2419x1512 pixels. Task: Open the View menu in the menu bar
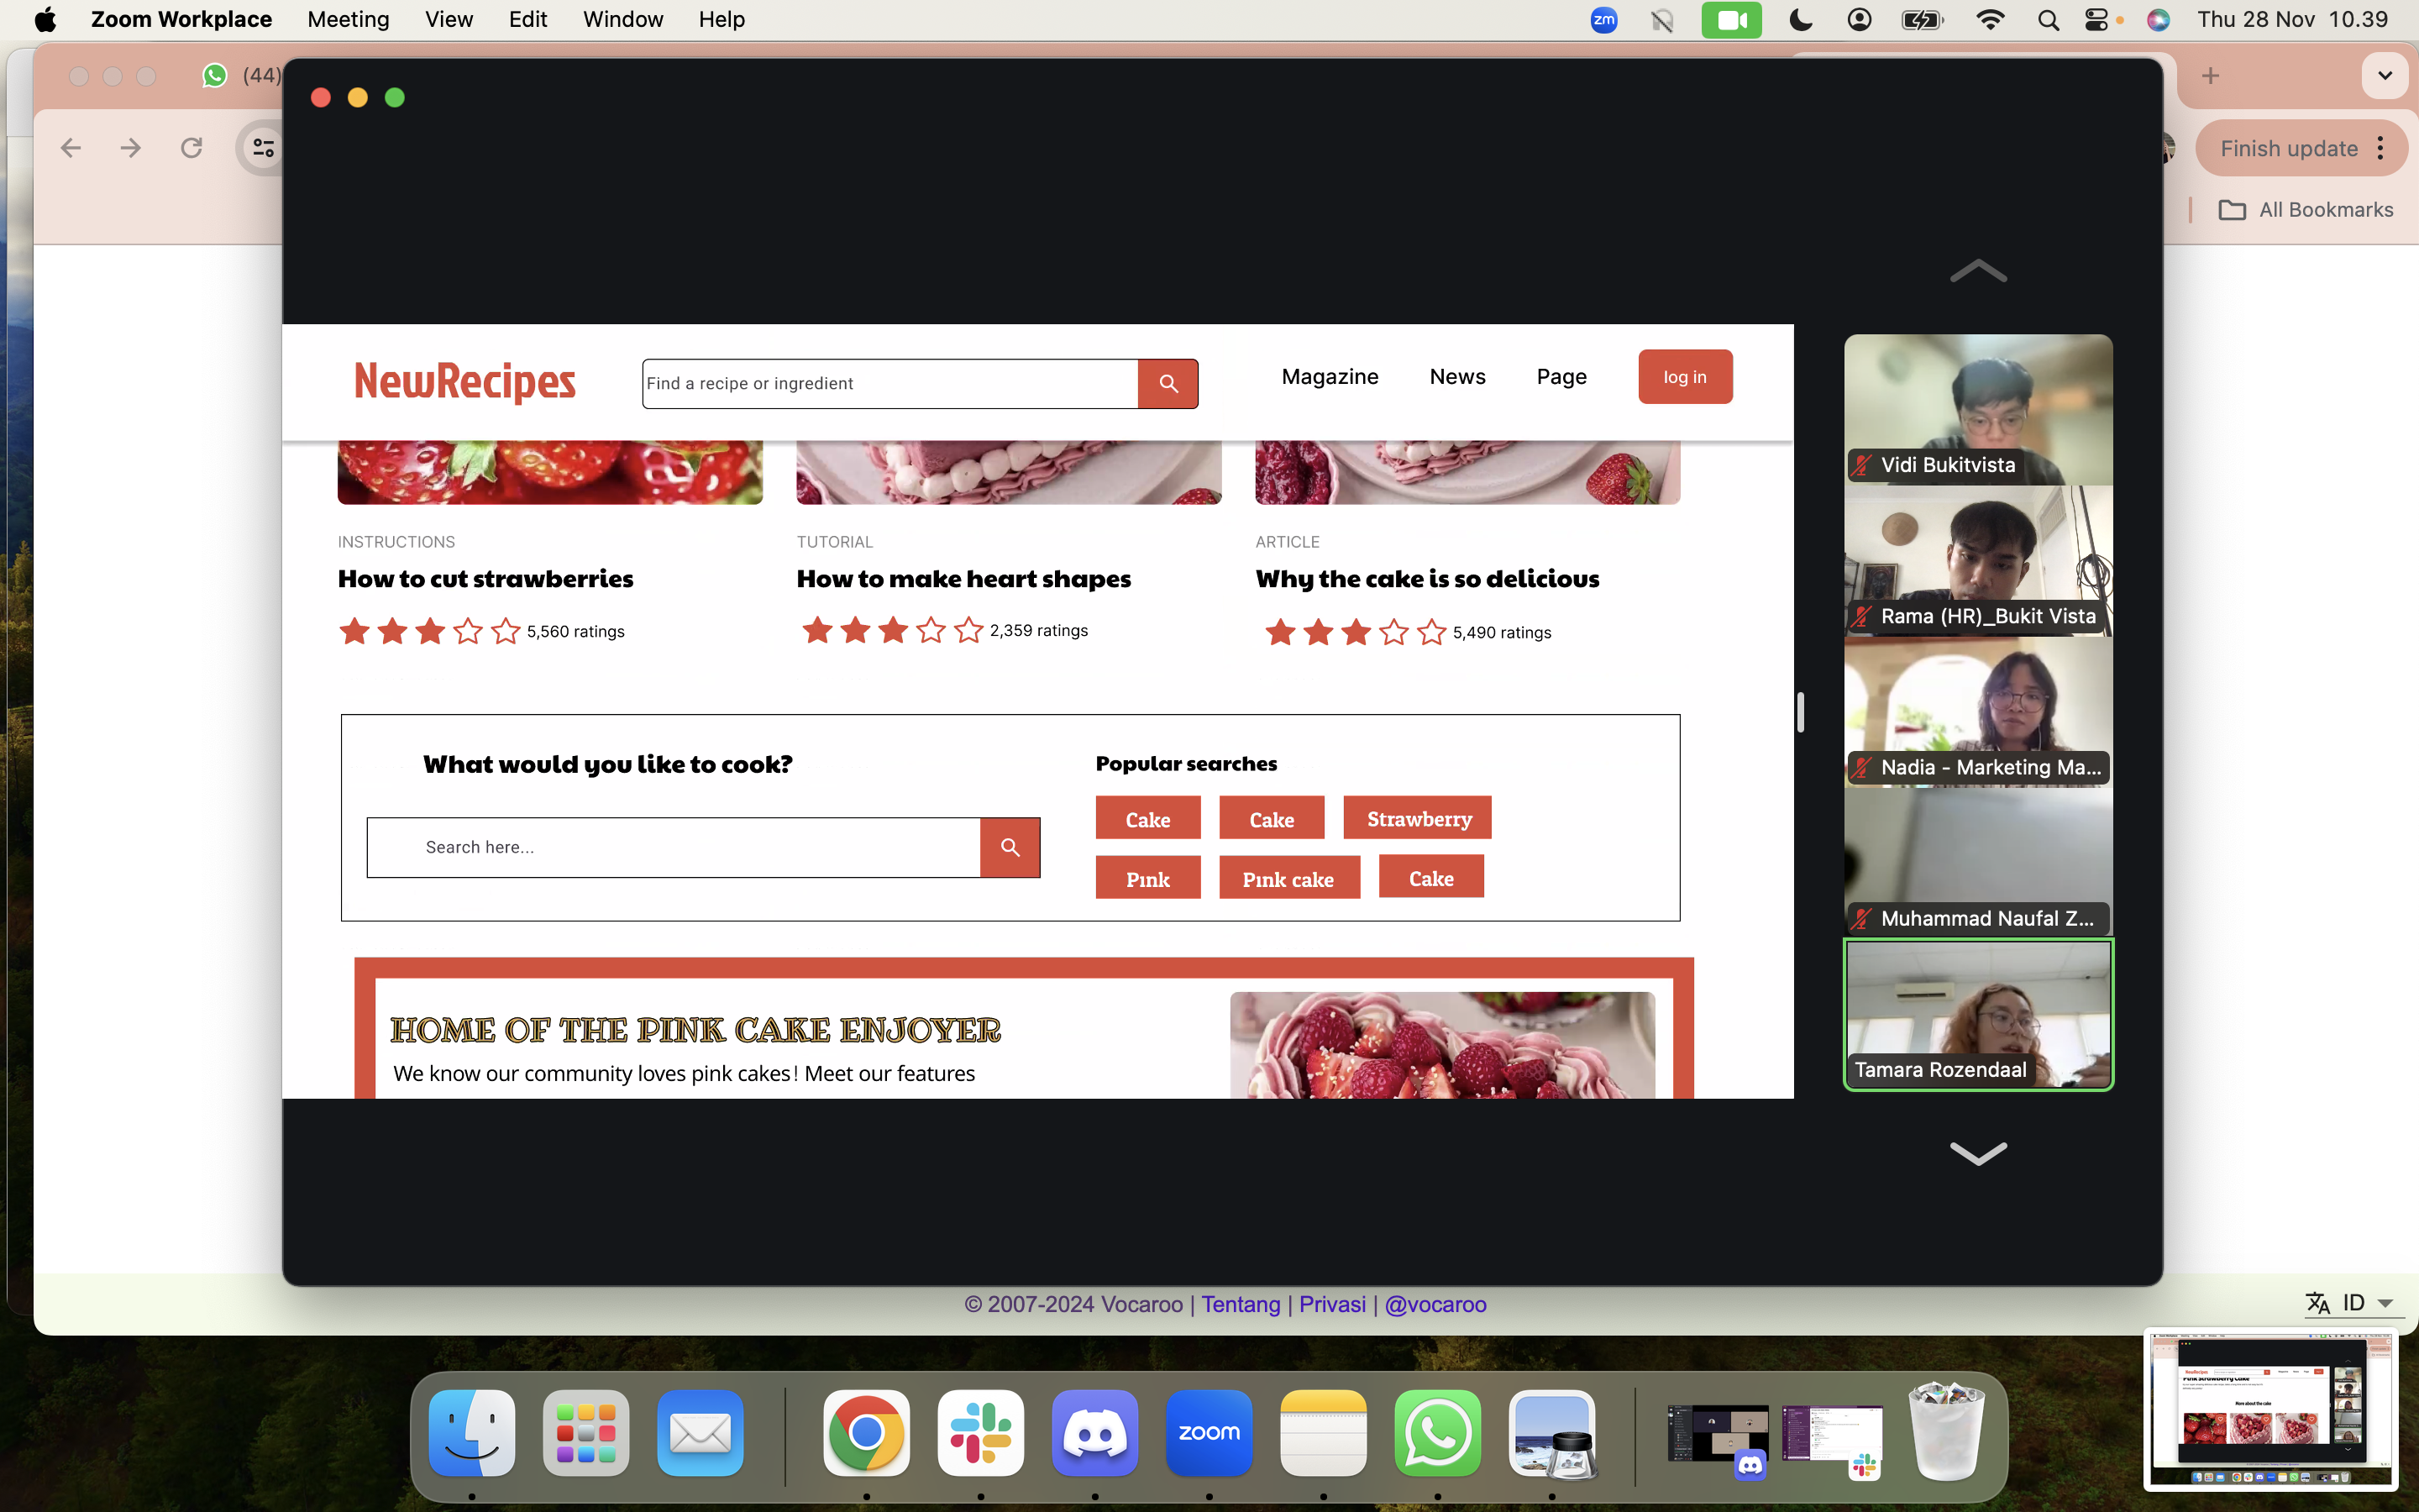pos(449,20)
